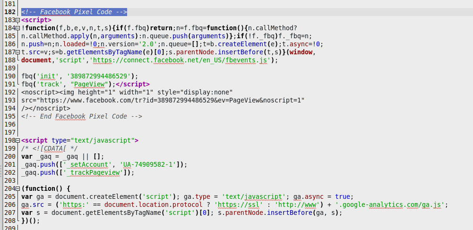
Task: Click the (function() { line 204
Action: tap(46, 189)
